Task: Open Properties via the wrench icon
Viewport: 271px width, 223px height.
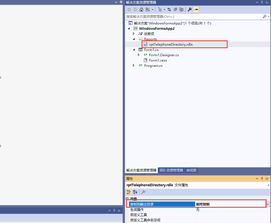Action: 189,9
